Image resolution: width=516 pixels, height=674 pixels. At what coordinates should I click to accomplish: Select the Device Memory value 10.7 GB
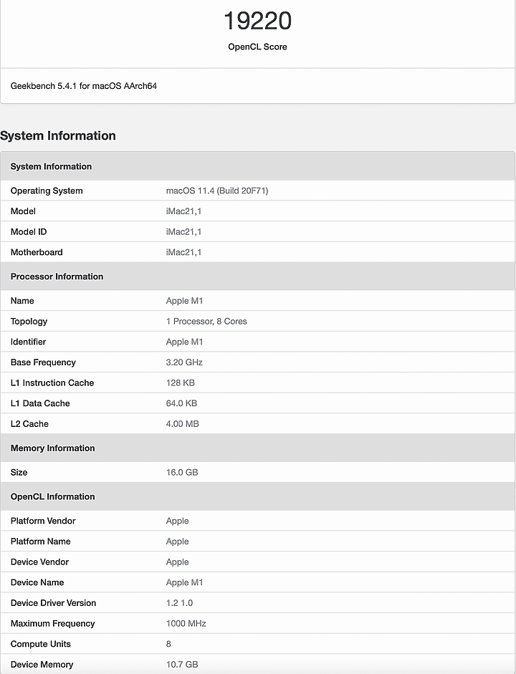tap(182, 665)
